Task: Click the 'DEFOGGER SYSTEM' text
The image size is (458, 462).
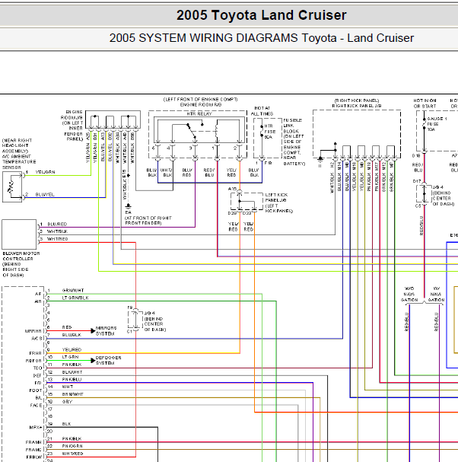Action: point(108,360)
